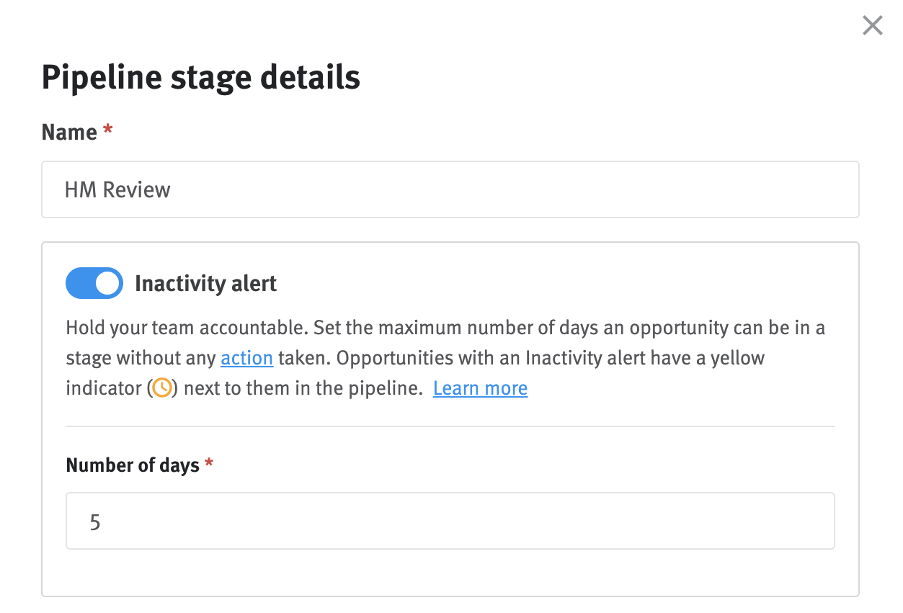This screenshot has width=903, height=613.
Task: Click the "Inactivity alert" label text
Action: click(205, 283)
